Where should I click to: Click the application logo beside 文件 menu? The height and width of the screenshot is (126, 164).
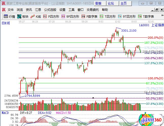pyautogui.click(x=4, y=10)
